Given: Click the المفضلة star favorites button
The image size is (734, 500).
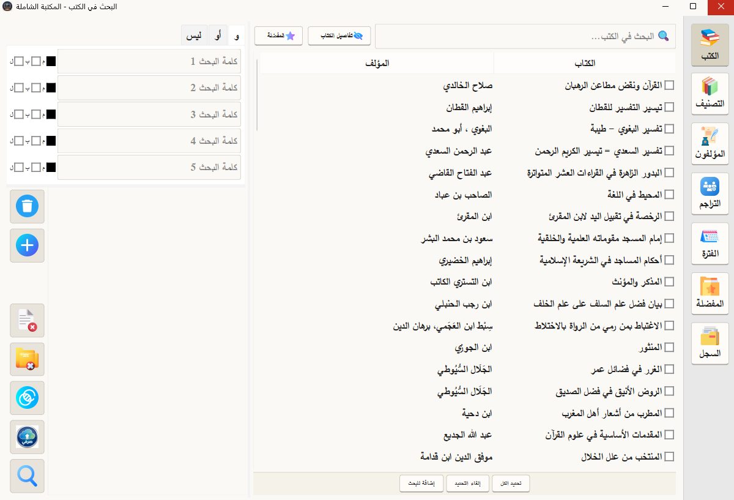Looking at the screenshot, I should pos(278,36).
